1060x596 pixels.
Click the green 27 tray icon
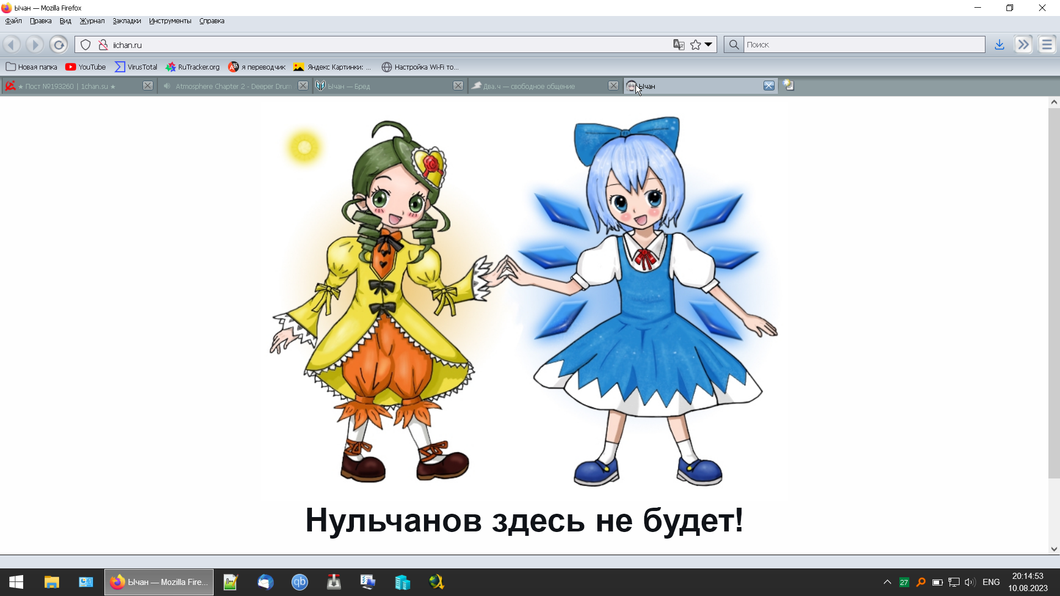[x=904, y=582]
